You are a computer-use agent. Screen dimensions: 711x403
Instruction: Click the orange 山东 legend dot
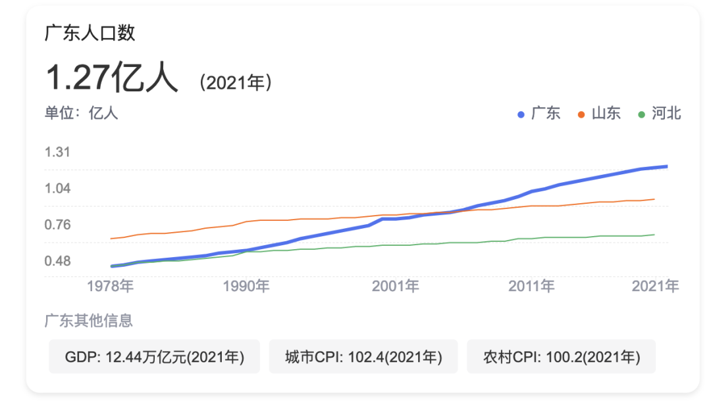pyautogui.click(x=581, y=114)
